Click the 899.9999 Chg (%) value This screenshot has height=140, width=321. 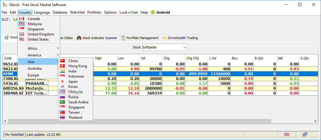tap(198, 74)
